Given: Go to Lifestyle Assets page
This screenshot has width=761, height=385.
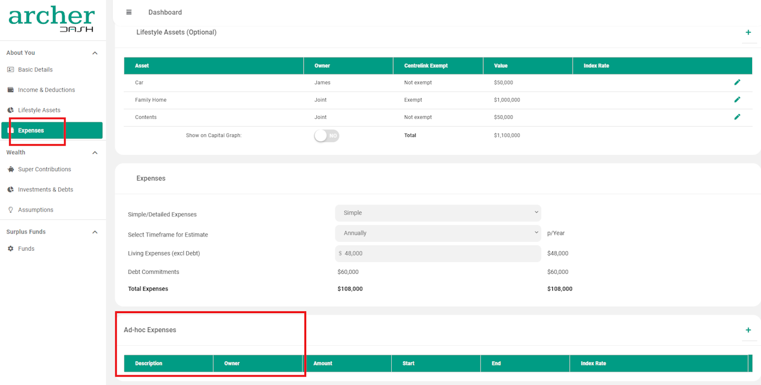Looking at the screenshot, I should click(x=39, y=110).
